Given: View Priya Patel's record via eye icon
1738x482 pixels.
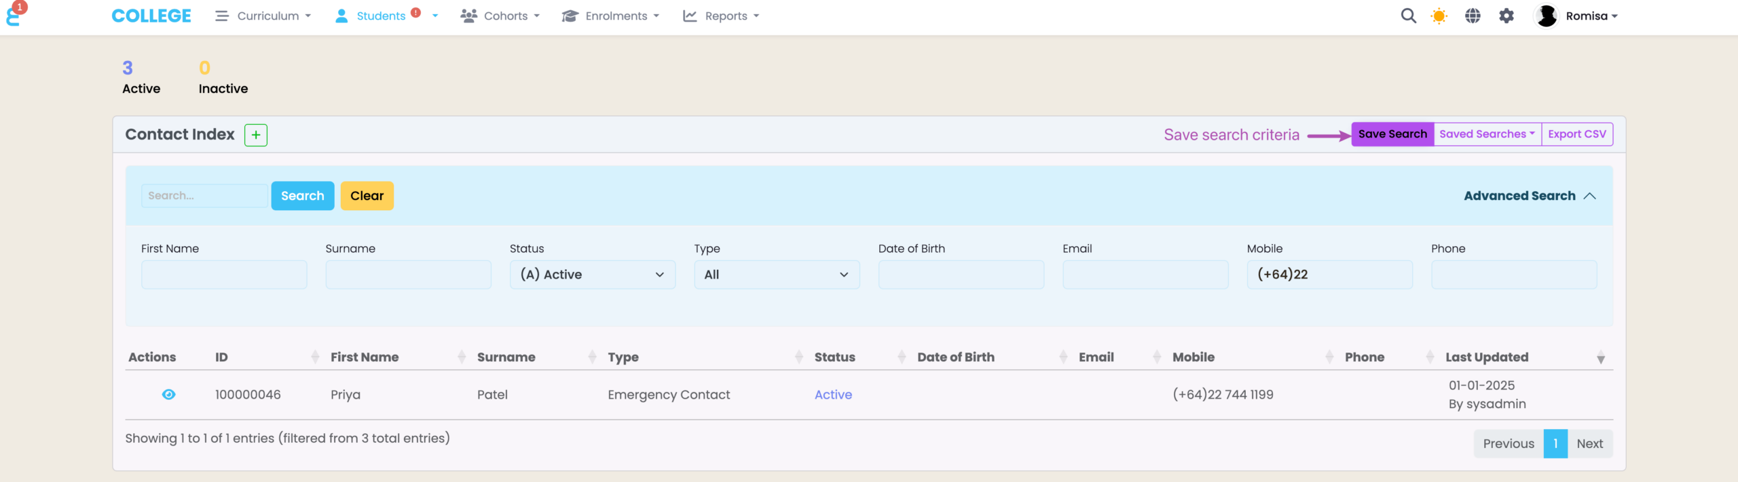Looking at the screenshot, I should tap(169, 395).
